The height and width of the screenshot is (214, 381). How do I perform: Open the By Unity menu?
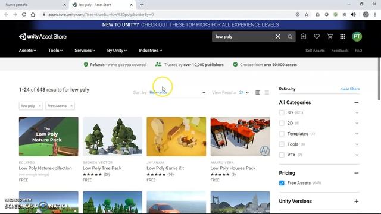117,51
